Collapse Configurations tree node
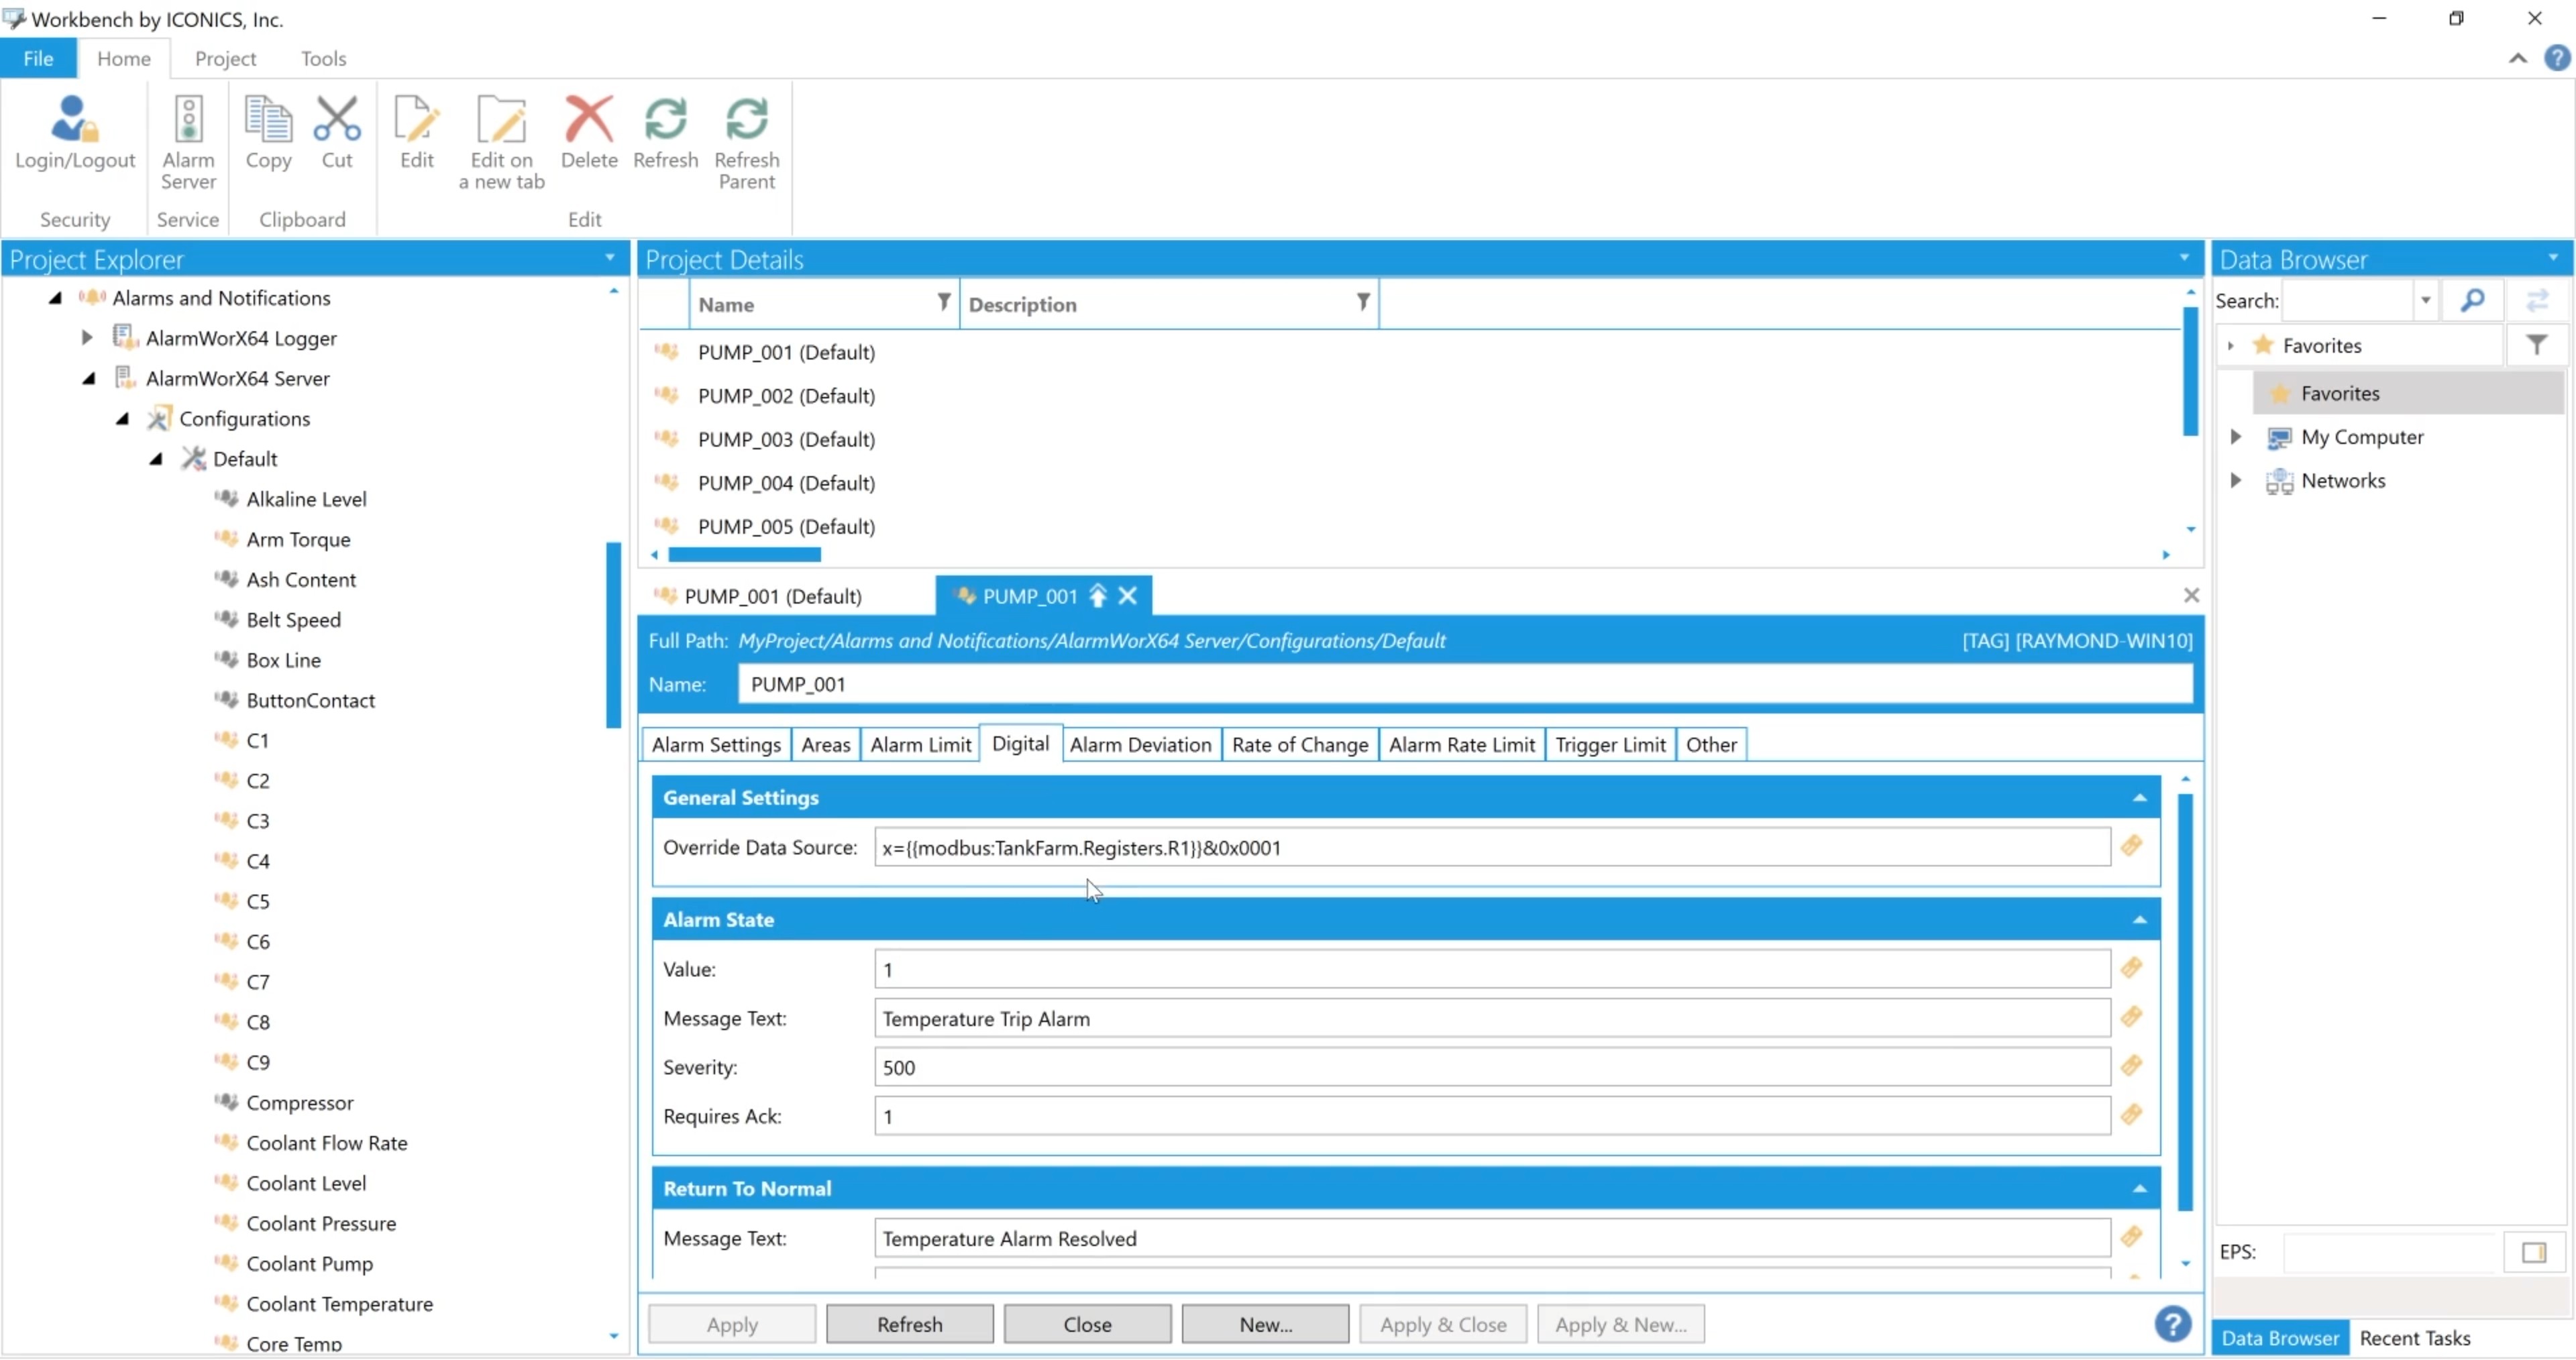2576x1360 pixels. click(122, 419)
